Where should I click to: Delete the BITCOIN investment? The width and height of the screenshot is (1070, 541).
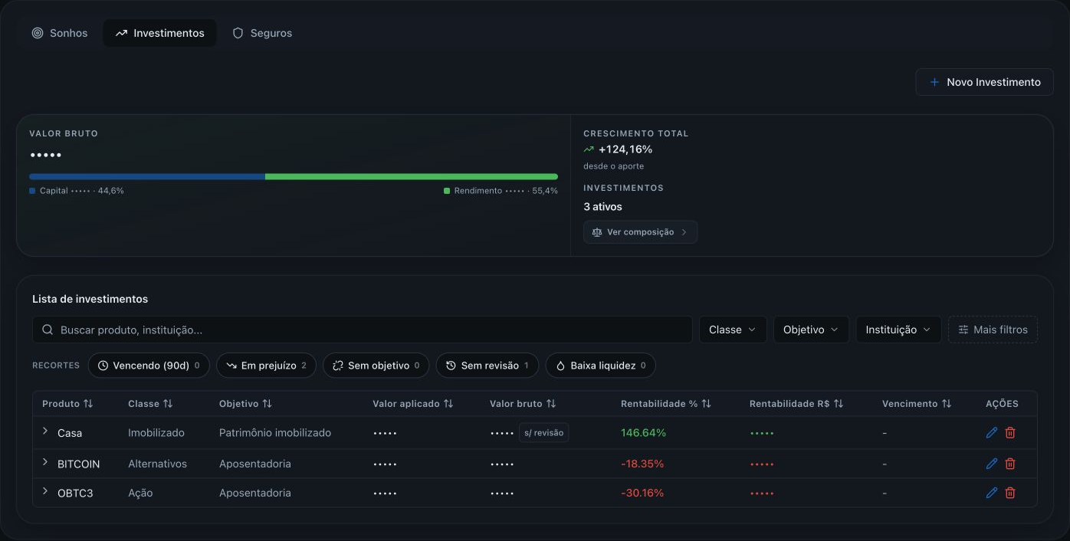[x=1010, y=464]
